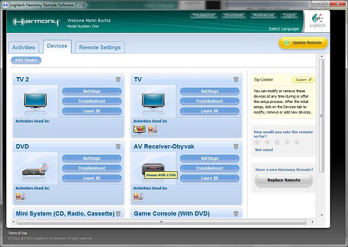Delete the TV 2 device via trash icon
Viewport: 348px width, 247px height.
[118, 79]
